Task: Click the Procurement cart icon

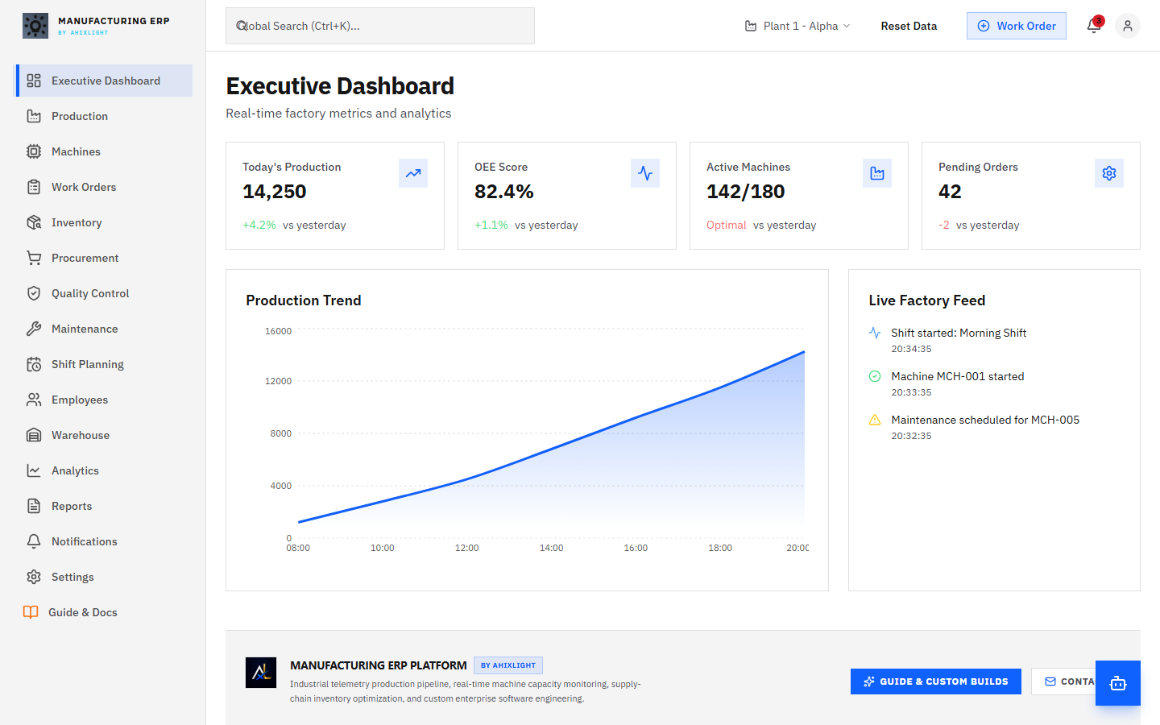Action: (x=34, y=258)
